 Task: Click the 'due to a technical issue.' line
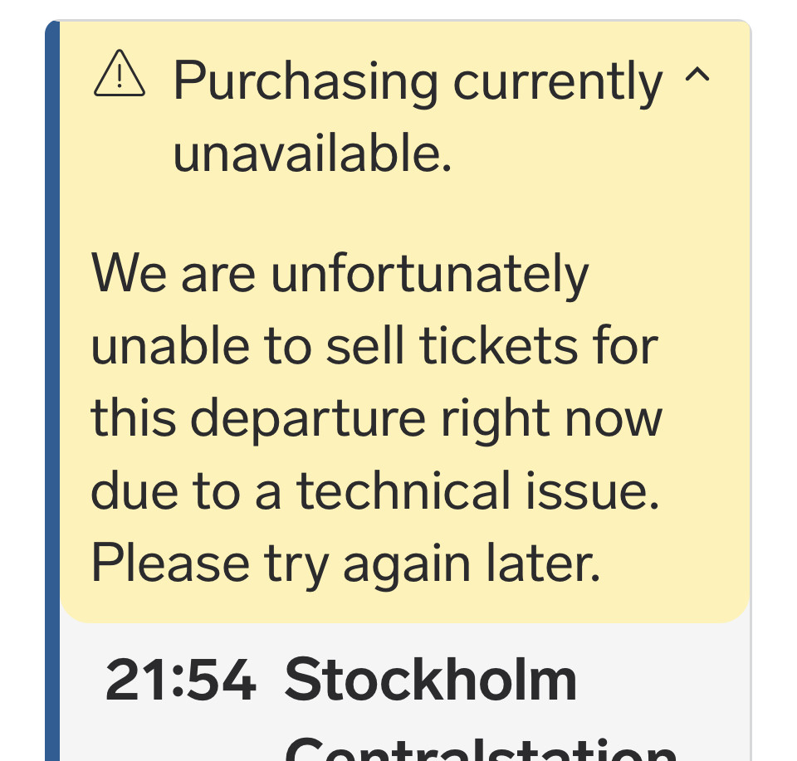pyautogui.click(x=374, y=491)
